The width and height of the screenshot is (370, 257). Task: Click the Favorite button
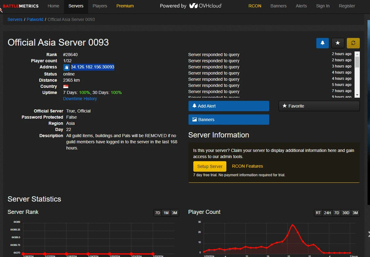(319, 106)
